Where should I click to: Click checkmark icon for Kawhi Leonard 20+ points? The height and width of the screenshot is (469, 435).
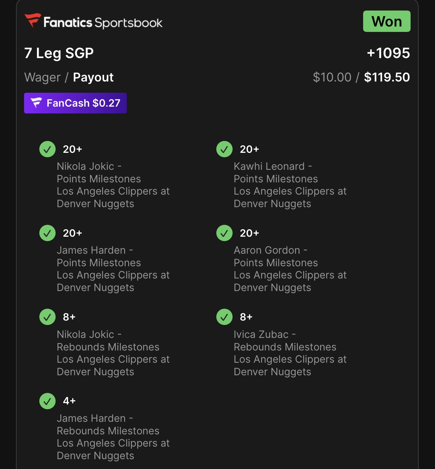224,149
